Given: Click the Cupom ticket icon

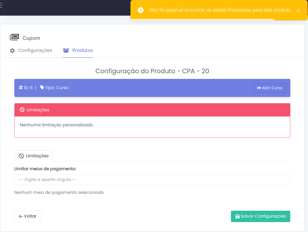Looking at the screenshot, I should pos(14,37).
